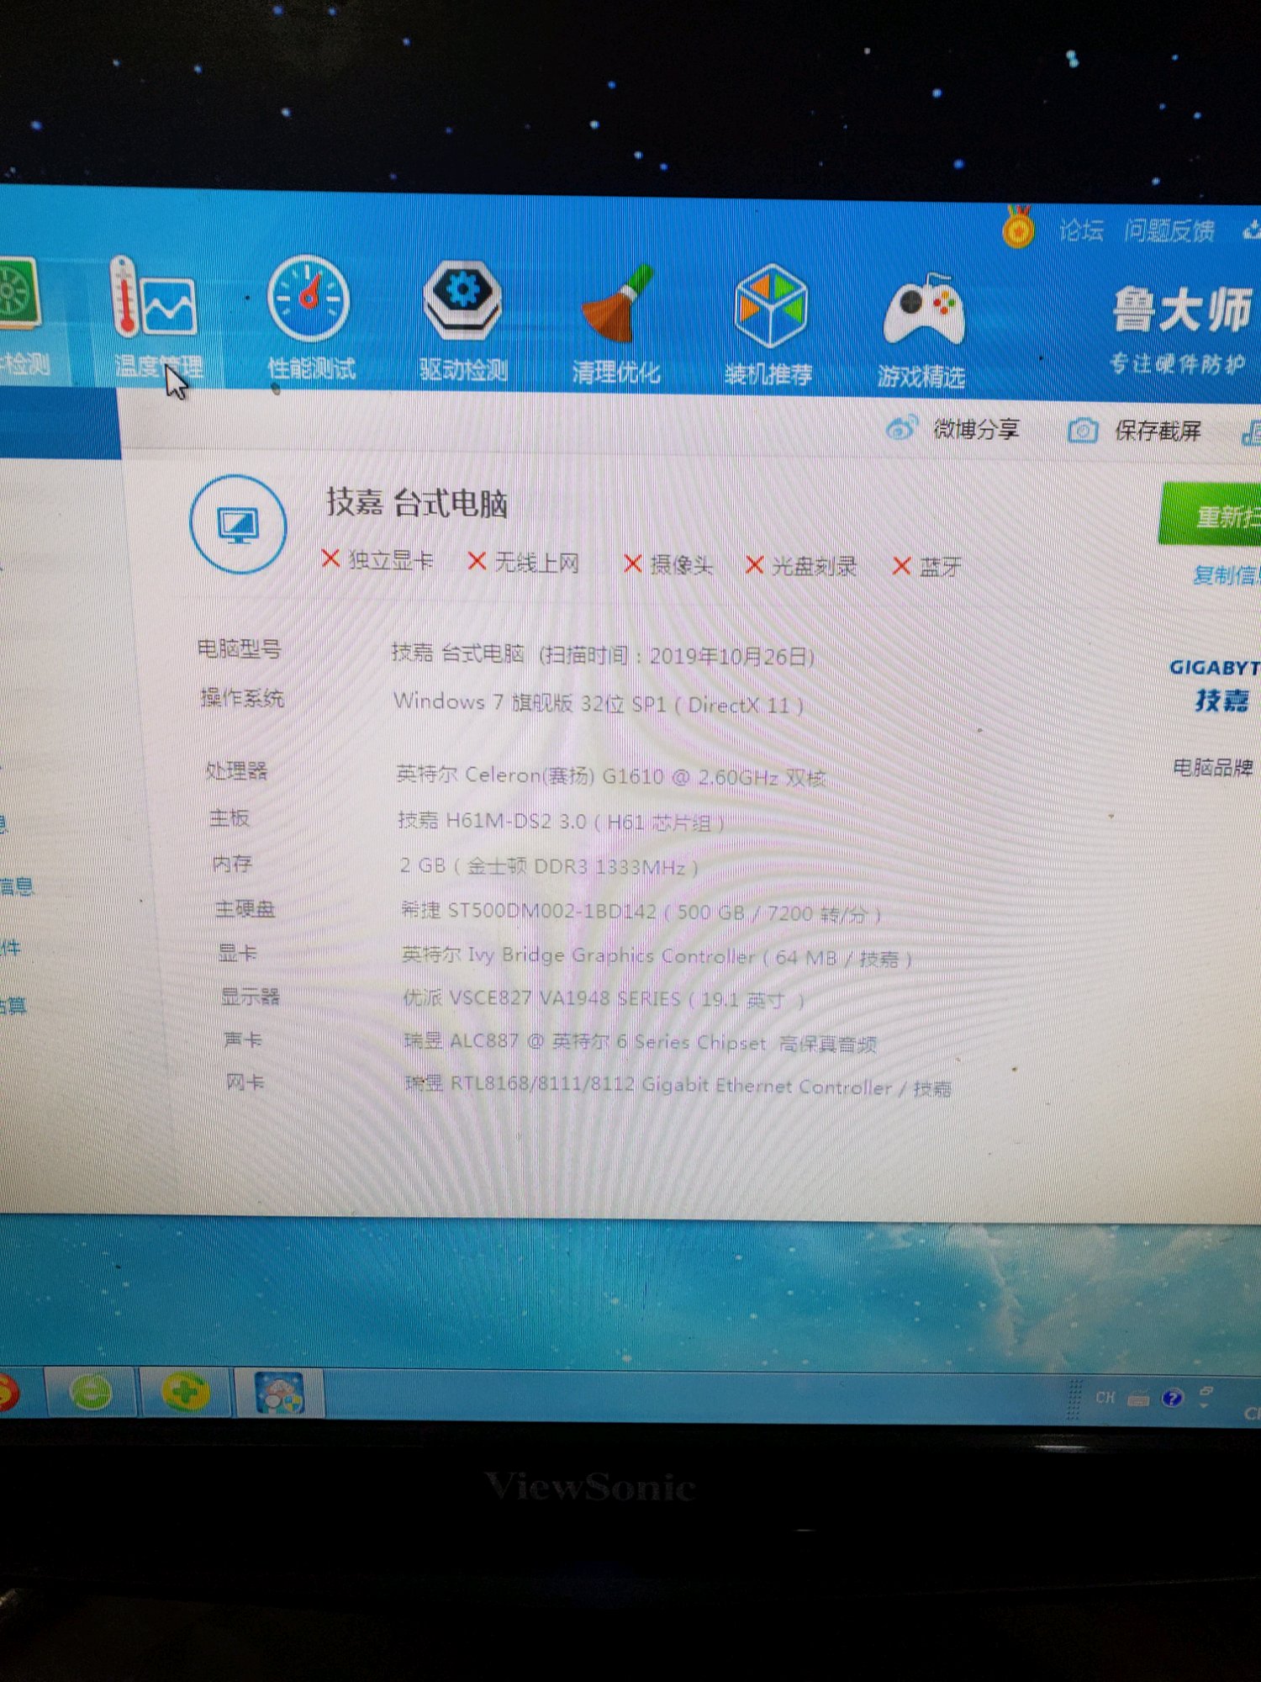The height and width of the screenshot is (1682, 1261).
Task: Open 清理优化 cleanup optimization
Action: point(616,324)
